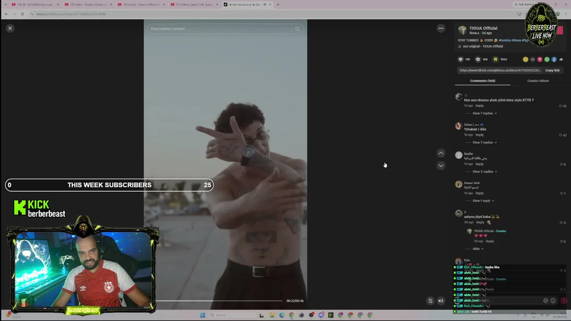The height and width of the screenshot is (321, 571).
Task: Reload the page
Action: [x=22, y=14]
